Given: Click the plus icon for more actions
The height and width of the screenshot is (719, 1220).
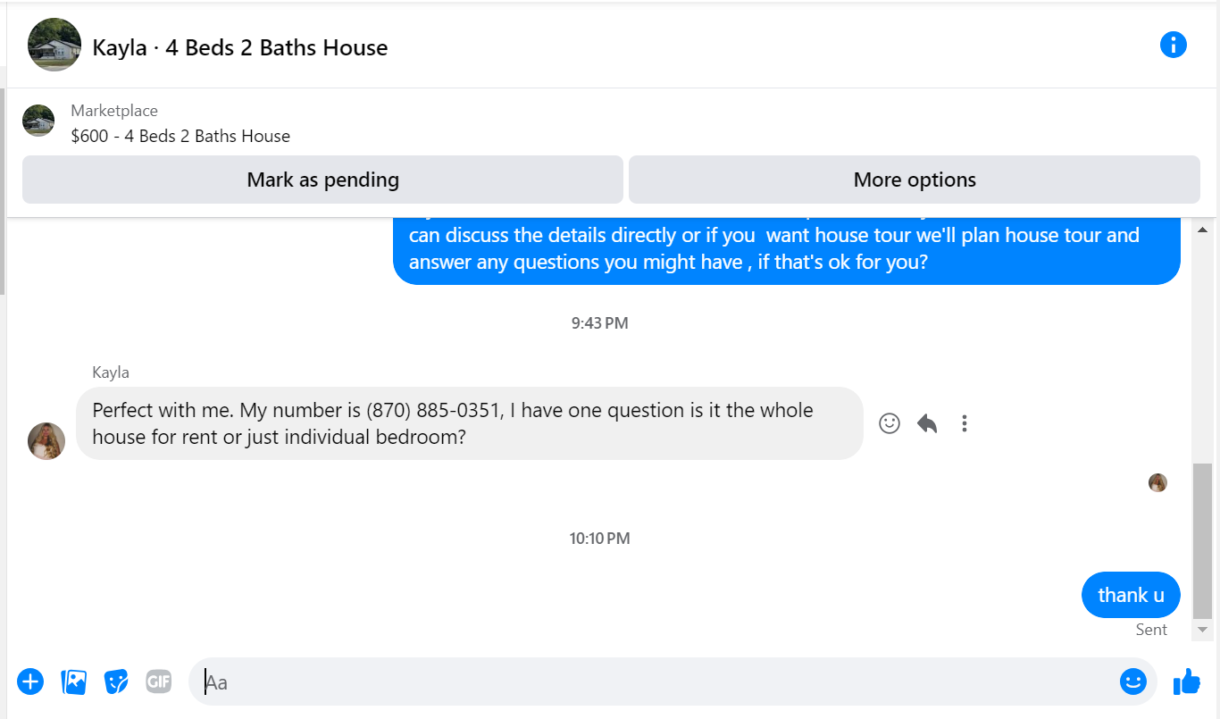Looking at the screenshot, I should [30, 681].
